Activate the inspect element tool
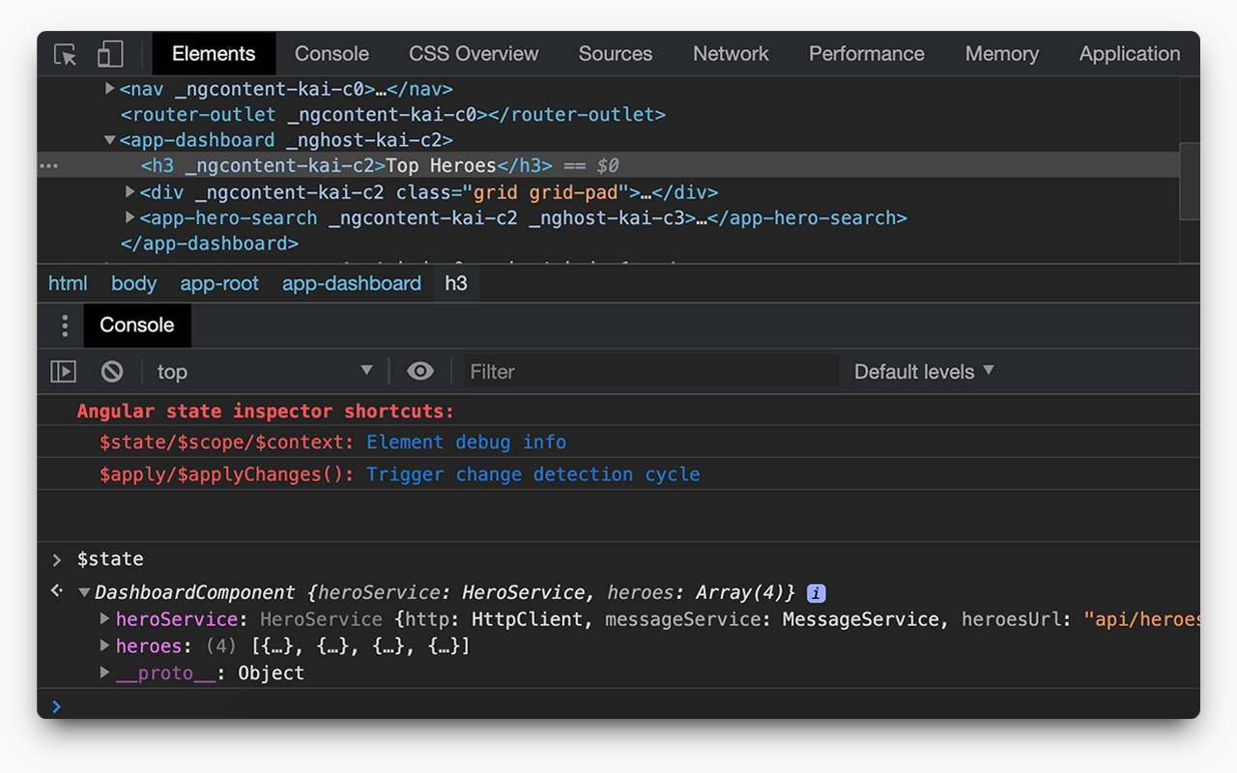Image resolution: width=1237 pixels, height=773 pixels. (x=64, y=54)
